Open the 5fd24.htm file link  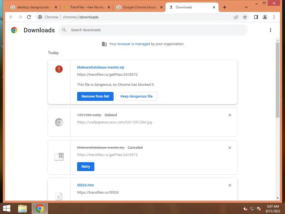click(x=85, y=185)
